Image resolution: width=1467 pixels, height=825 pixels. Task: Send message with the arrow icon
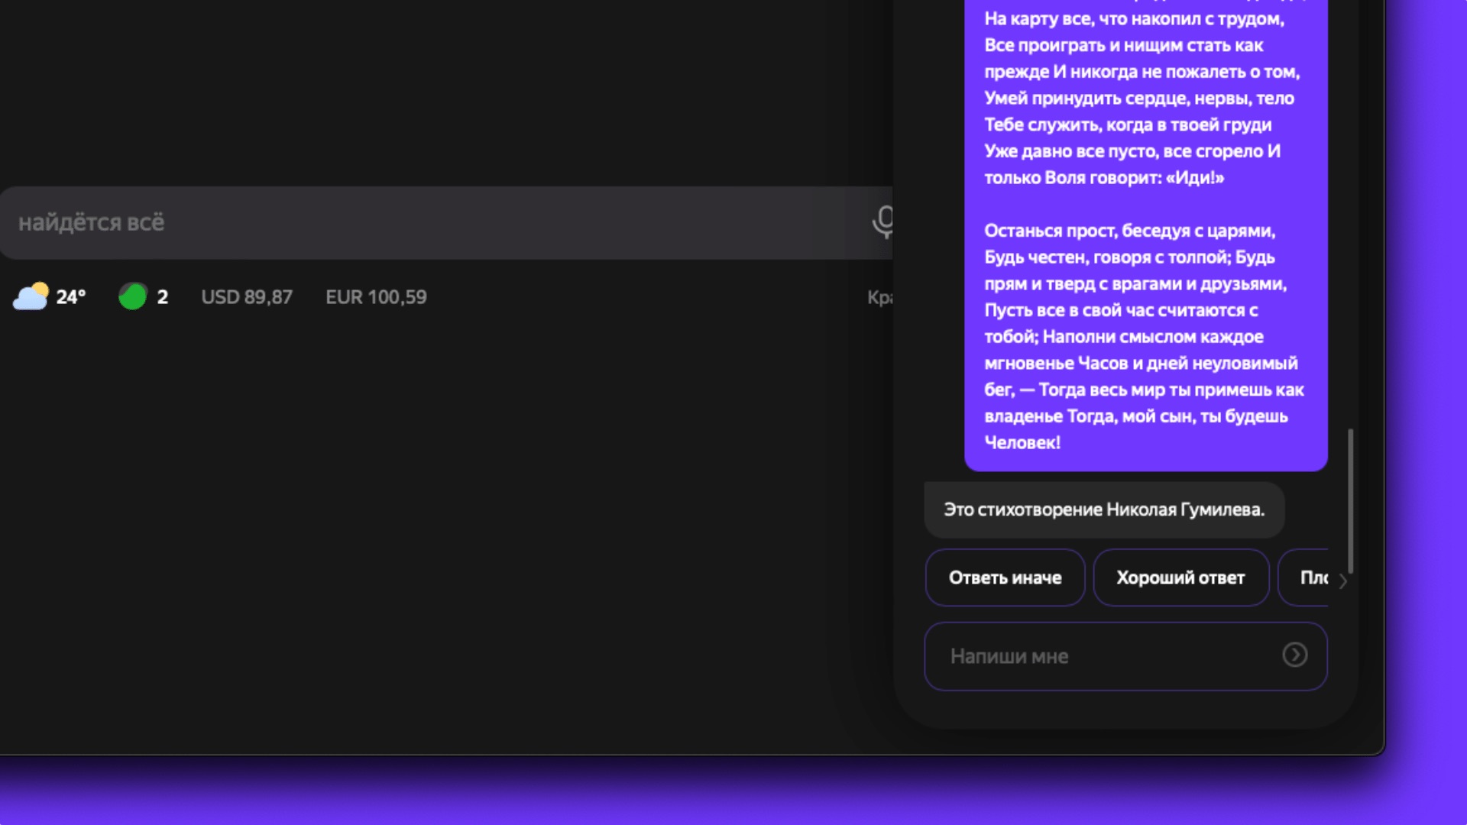pos(1294,655)
